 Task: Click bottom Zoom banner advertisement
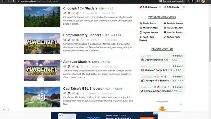point(104,116)
